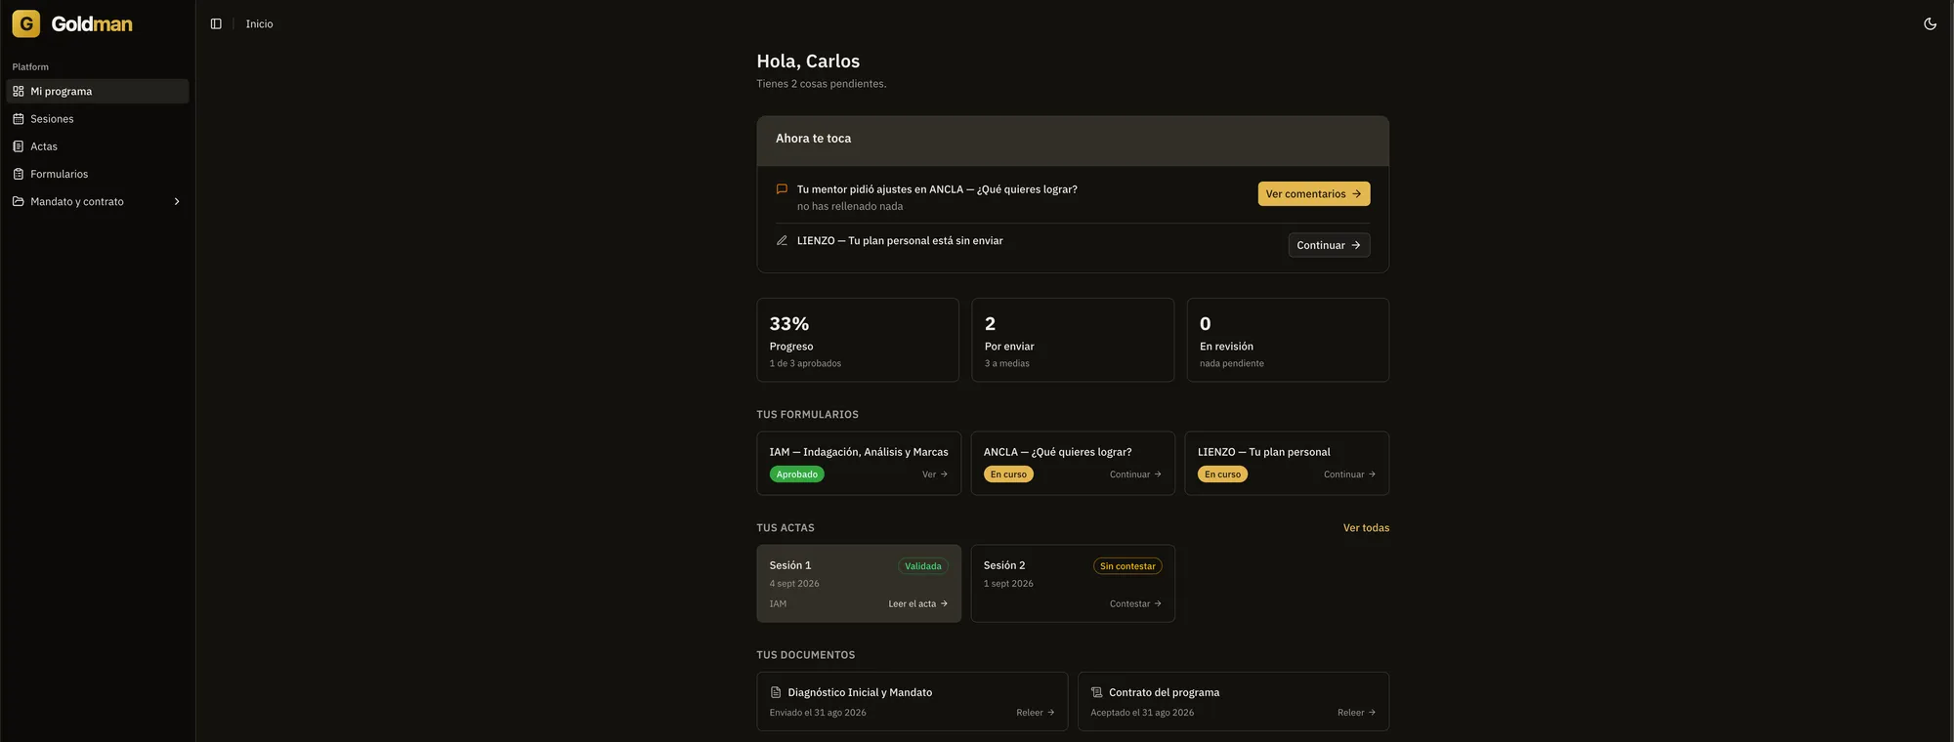The image size is (1954, 742).
Task: Open Actas in the sidebar
Action: point(98,146)
